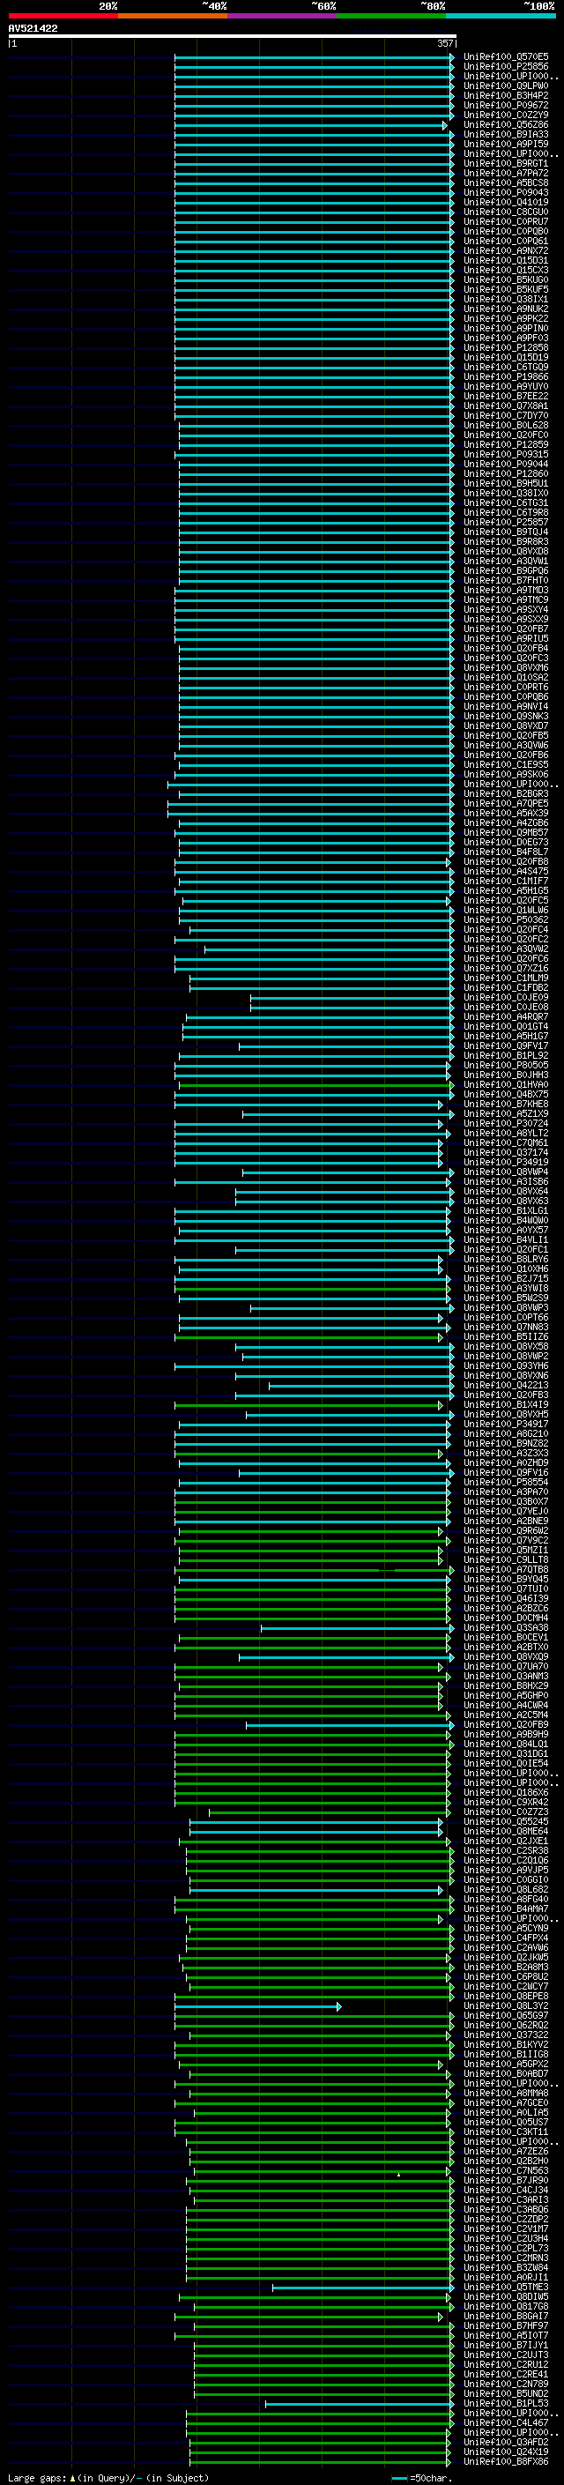Click UniRef100_A9PK22 hit label
This screenshot has height=2485, width=564.
pyautogui.click(x=506, y=318)
